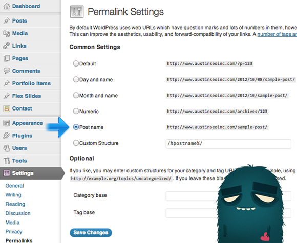Select the Default permalink option
This screenshot has height=243, width=297.
[76, 63]
